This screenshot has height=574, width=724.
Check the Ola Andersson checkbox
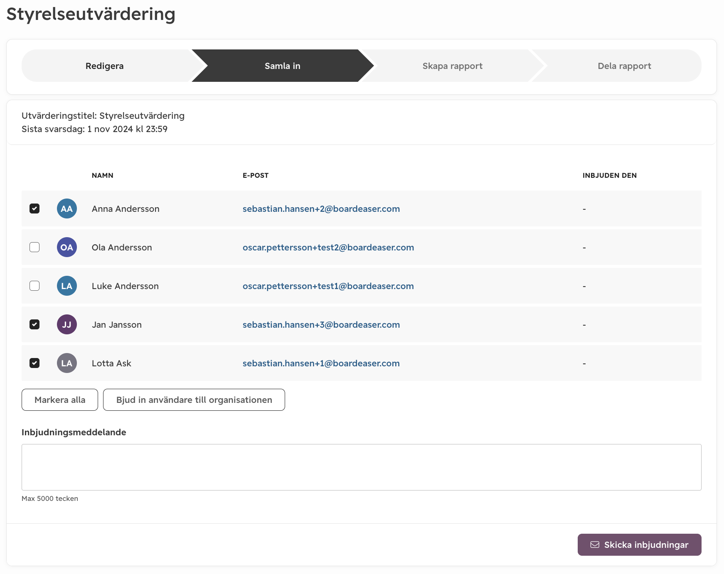(x=34, y=247)
